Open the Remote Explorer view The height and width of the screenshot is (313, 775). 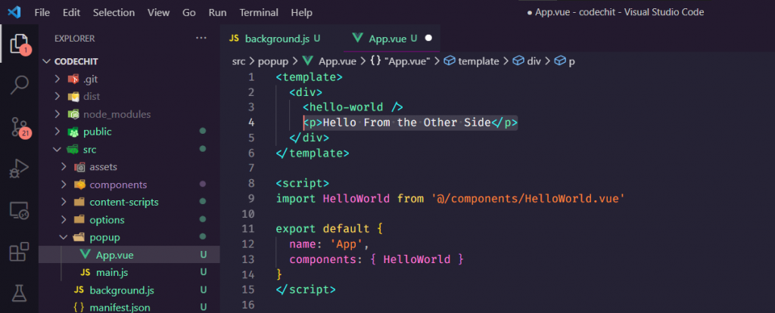pyautogui.click(x=19, y=211)
